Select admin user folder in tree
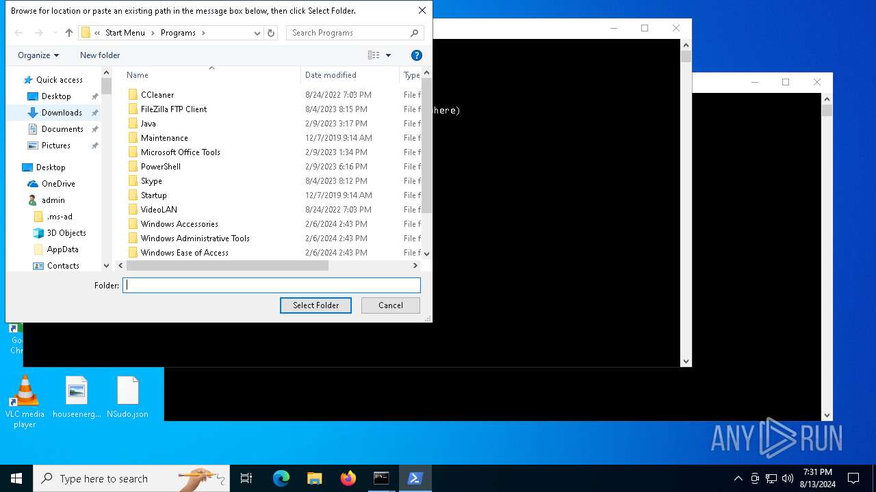Screen dimensions: 876x492 pos(53,200)
